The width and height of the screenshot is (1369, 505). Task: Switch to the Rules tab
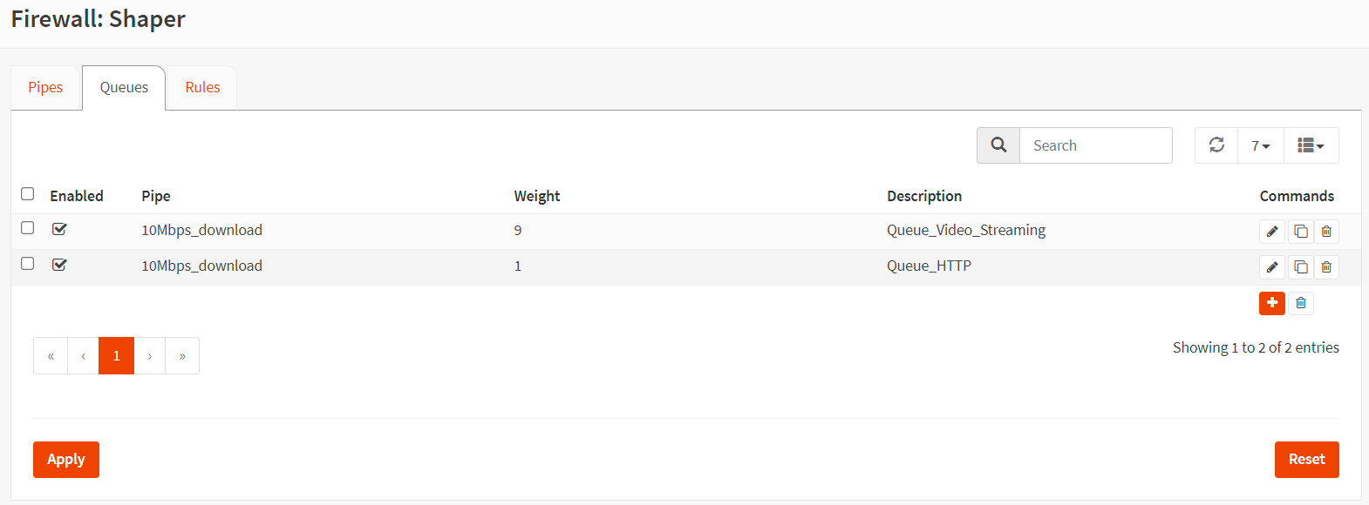click(x=202, y=87)
